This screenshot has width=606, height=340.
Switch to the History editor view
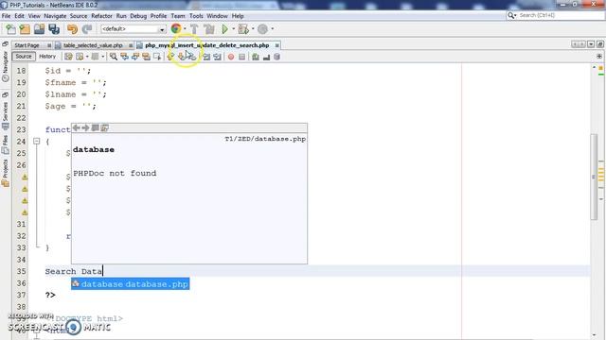pos(47,57)
